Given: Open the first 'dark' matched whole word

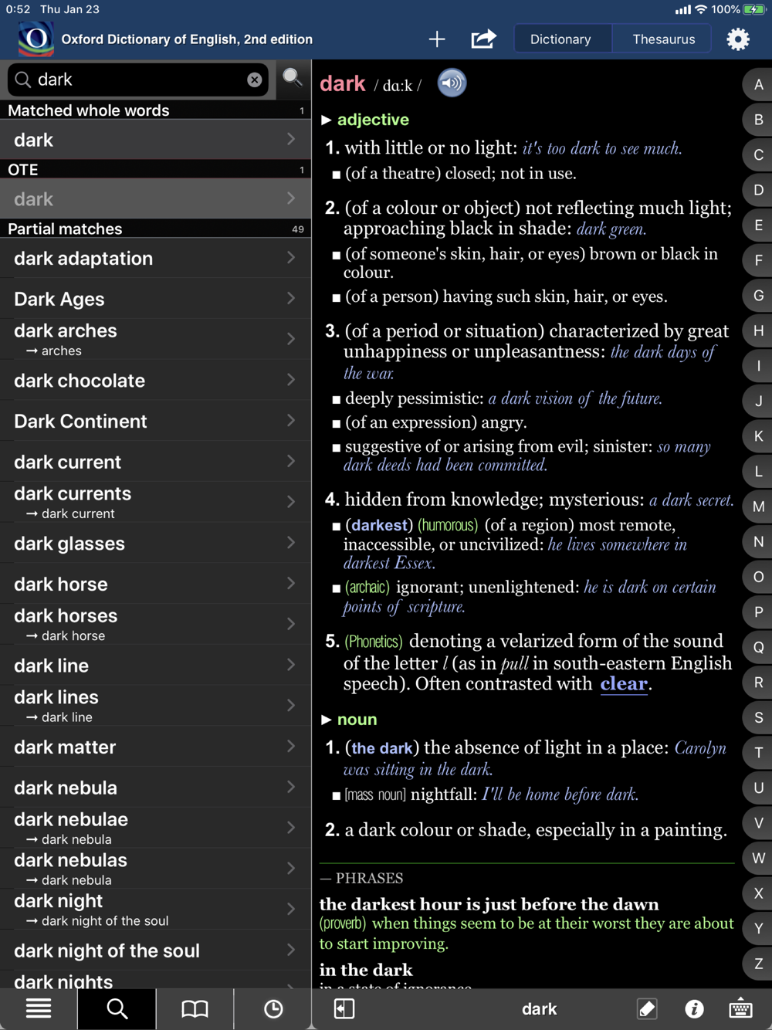Looking at the screenshot, I should click(x=155, y=140).
